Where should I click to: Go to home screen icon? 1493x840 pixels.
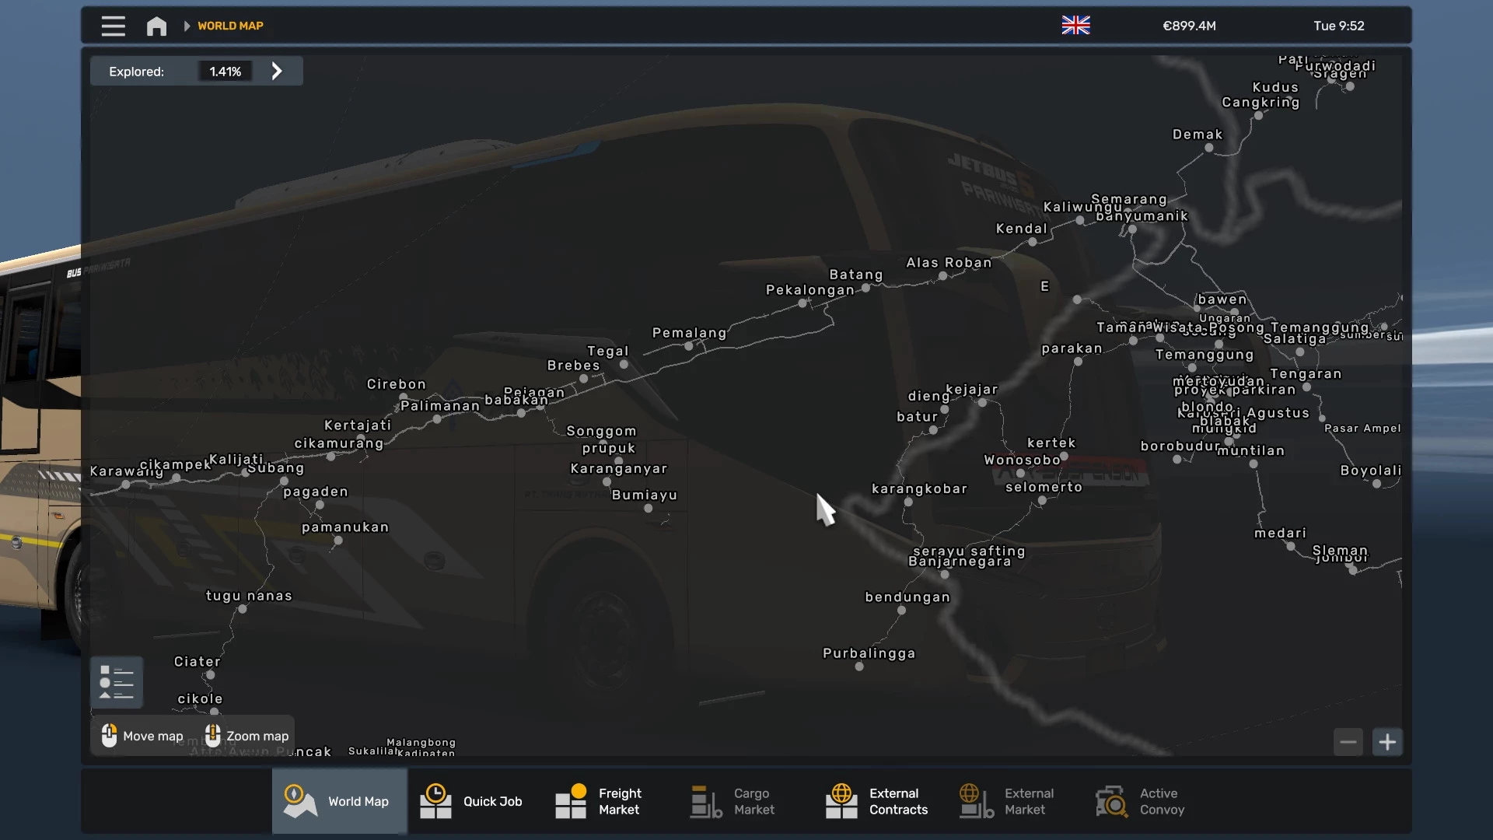(x=156, y=26)
